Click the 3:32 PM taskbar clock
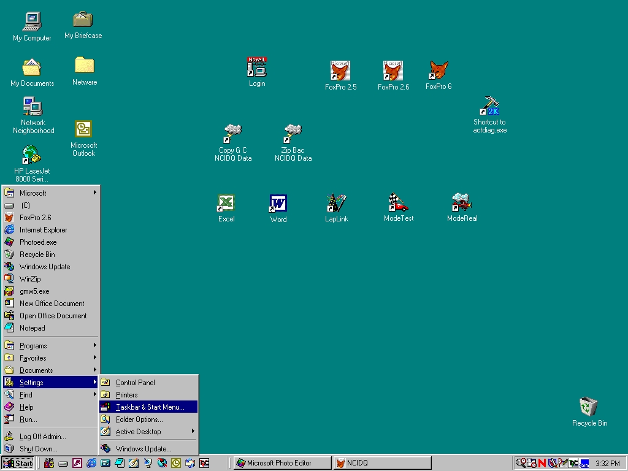The image size is (628, 471). [x=608, y=464]
